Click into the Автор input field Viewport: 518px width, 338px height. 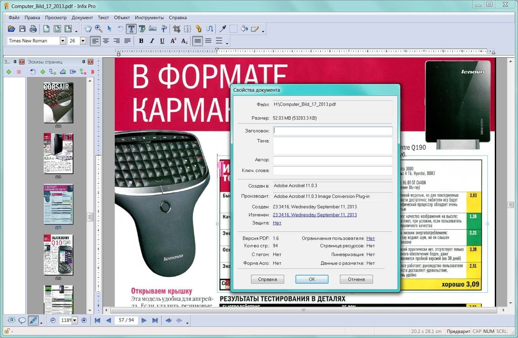[333, 160]
